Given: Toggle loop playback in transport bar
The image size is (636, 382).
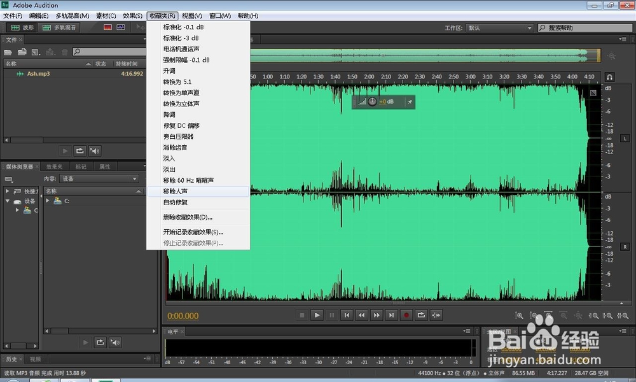Looking at the screenshot, I should pyautogui.click(x=422, y=315).
